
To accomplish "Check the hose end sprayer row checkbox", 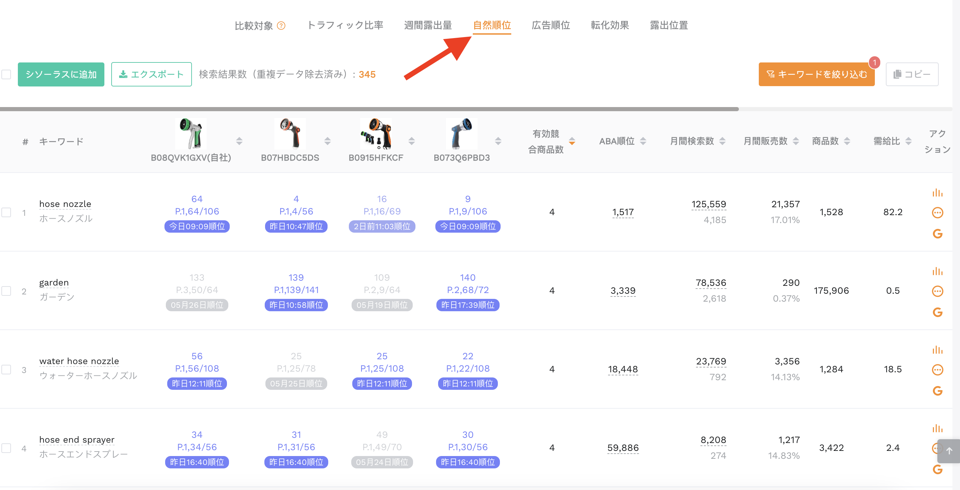I will pyautogui.click(x=6, y=448).
